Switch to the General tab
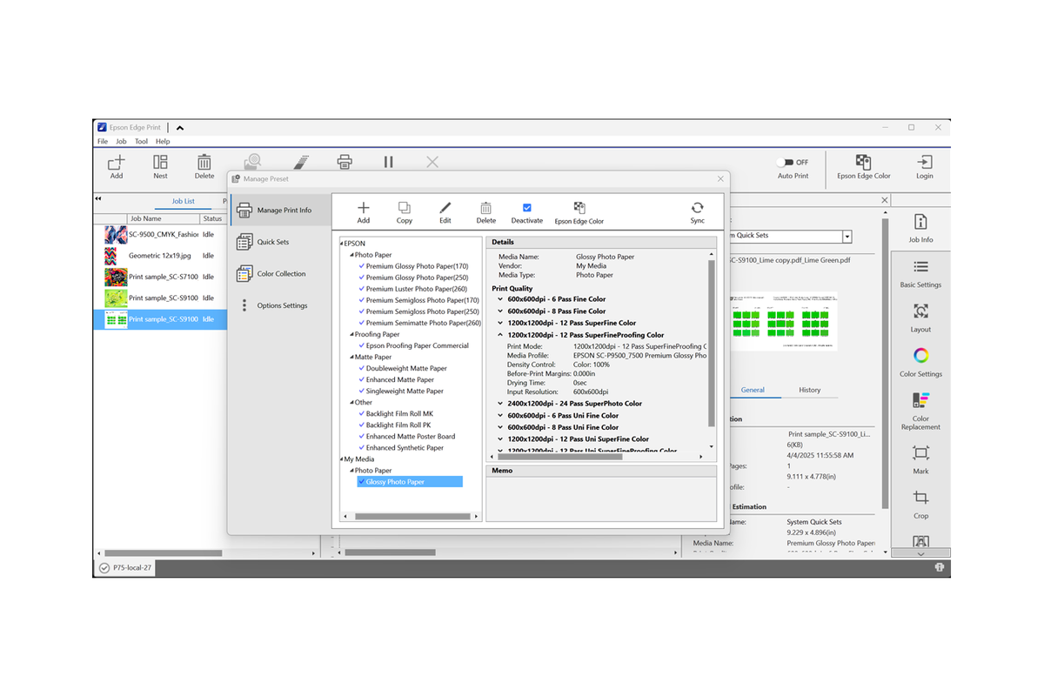Viewport: 1044px width, 696px height. tap(753, 390)
